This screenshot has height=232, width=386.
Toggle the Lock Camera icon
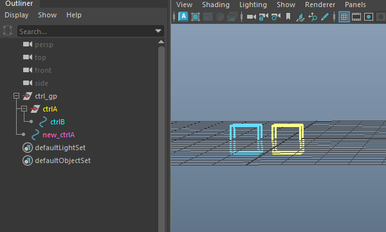[x=263, y=17]
